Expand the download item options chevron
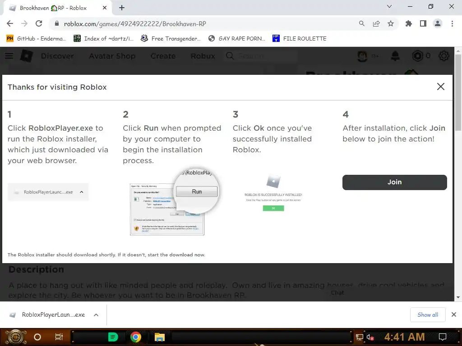The height and width of the screenshot is (346, 462). coord(96,315)
